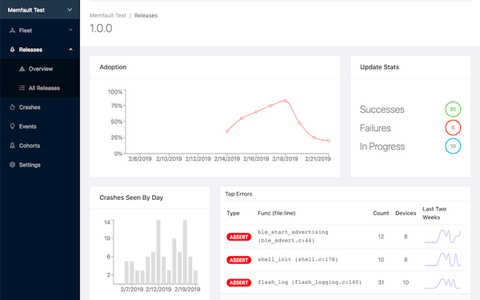Click the Cohorts flask icon
This screenshot has height=300, width=480.
12,146
